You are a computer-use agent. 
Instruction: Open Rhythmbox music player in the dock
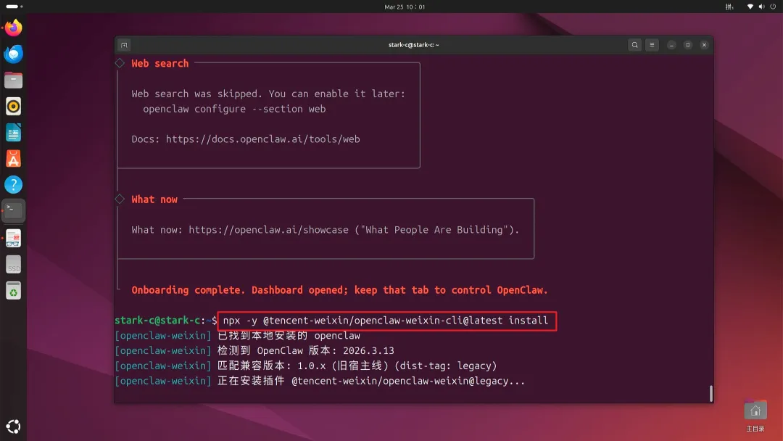[14, 107]
